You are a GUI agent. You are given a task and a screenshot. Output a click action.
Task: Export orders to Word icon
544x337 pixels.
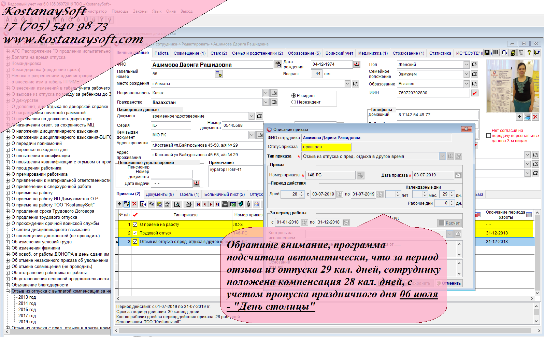241,204
